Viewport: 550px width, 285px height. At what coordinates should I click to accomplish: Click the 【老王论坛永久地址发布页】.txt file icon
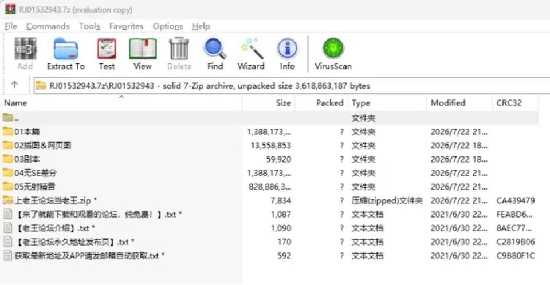click(7, 241)
